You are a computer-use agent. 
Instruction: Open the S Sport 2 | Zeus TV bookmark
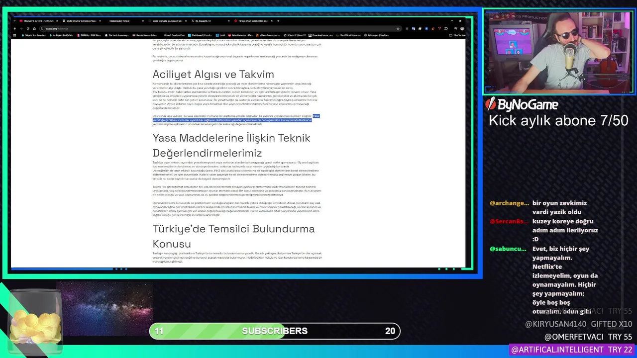click(295, 35)
